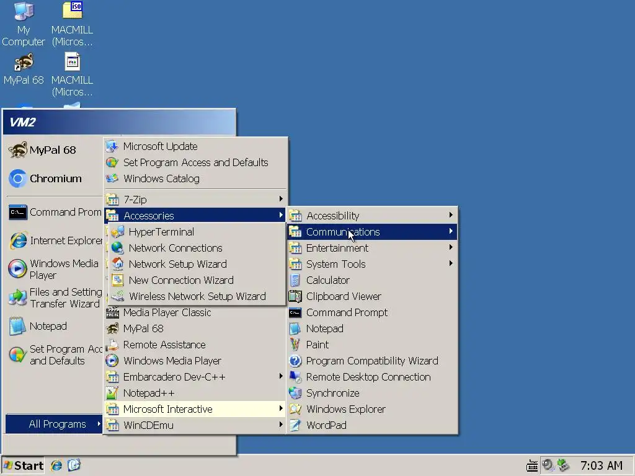Launch WordPad

click(x=372, y=425)
